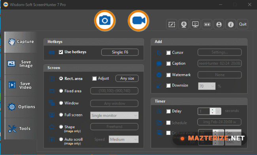Screen dimensions: 257x155
Task: Click the Watermark None button
Action: (219, 75)
